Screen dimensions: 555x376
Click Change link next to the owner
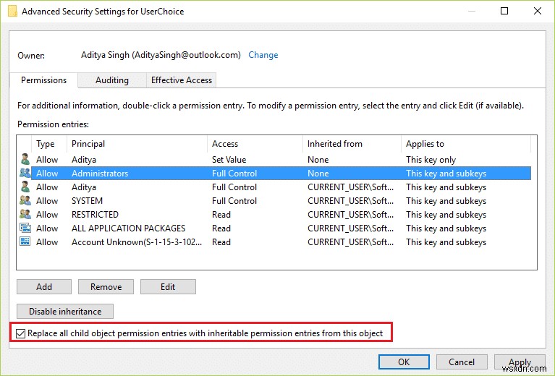263,55
